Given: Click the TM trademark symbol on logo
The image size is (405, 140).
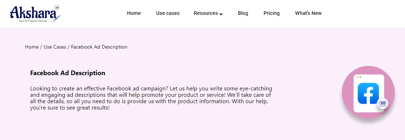Looking at the screenshot, I should pos(57,8).
